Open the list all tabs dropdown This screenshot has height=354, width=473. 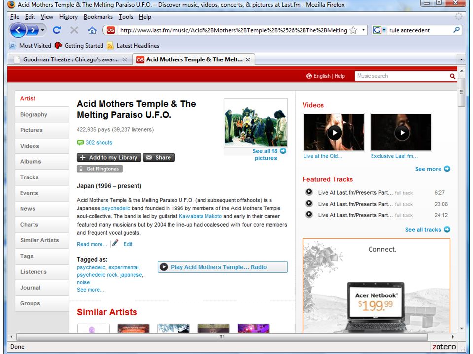461,59
